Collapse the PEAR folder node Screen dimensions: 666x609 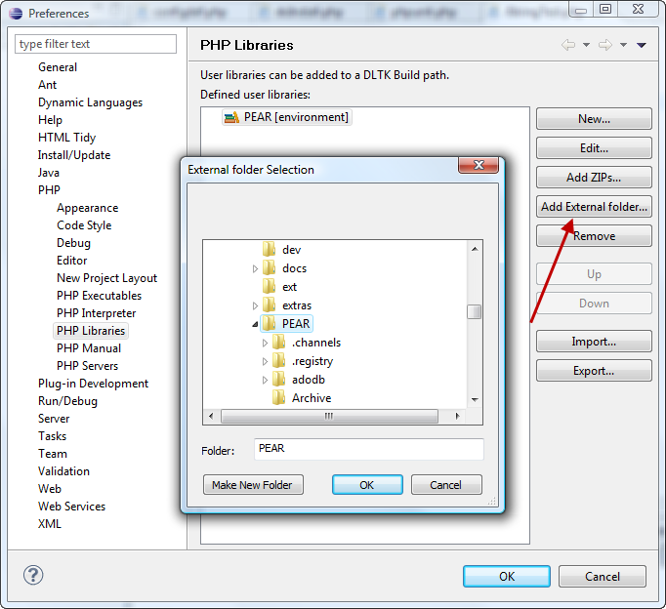pos(256,323)
